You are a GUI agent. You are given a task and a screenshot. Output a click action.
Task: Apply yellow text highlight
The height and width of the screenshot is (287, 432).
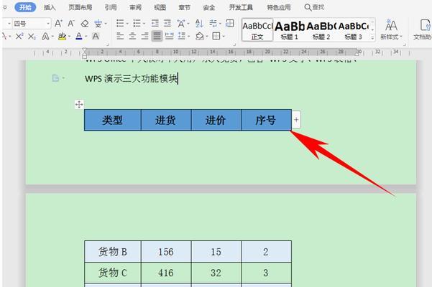point(62,36)
